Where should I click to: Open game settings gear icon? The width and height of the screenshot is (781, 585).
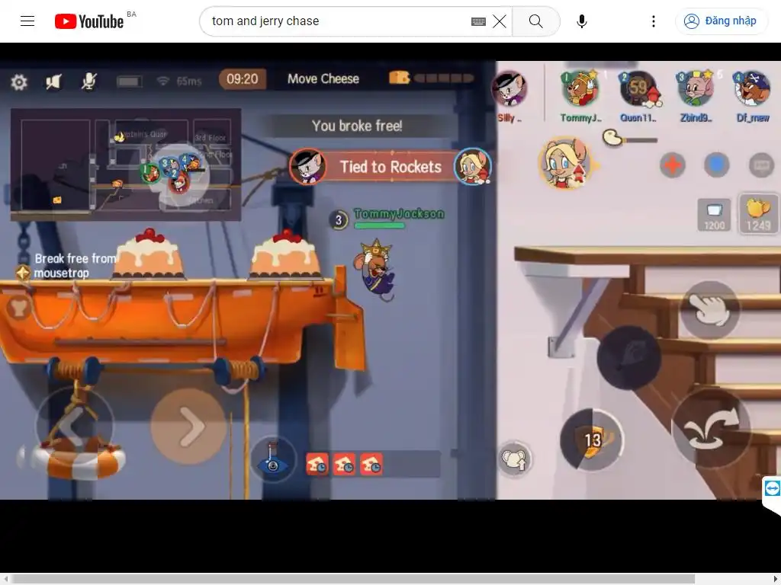pos(19,82)
